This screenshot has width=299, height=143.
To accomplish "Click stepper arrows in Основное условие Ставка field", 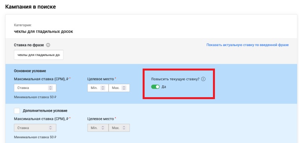I will click(50, 88).
